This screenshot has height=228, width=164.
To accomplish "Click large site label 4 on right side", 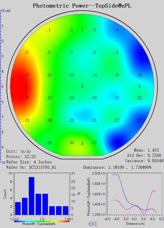I will pyautogui.click(x=139, y=86).
